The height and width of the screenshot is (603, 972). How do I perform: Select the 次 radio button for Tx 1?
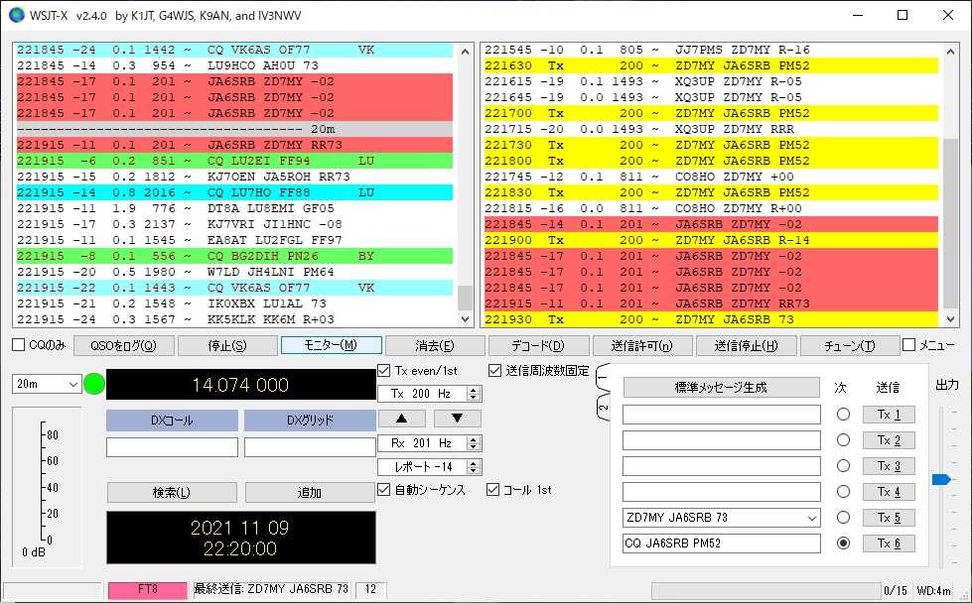(843, 415)
